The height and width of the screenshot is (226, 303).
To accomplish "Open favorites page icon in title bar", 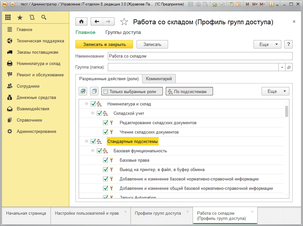I will (x=222, y=4).
